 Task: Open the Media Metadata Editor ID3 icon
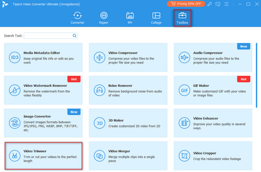(15, 58)
